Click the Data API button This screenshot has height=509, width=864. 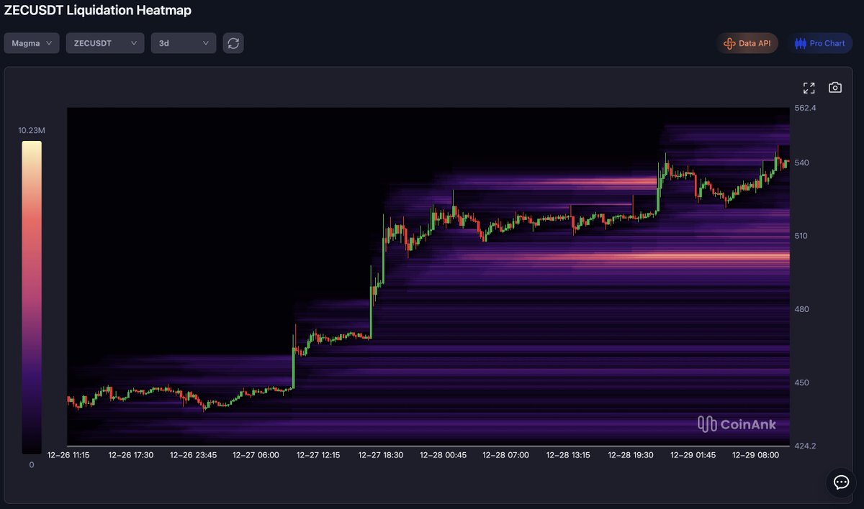pyautogui.click(x=747, y=43)
